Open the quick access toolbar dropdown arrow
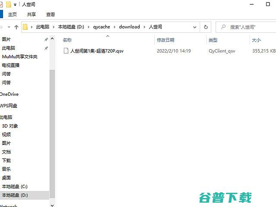The width and height of the screenshot is (276, 207). [x=16, y=4]
